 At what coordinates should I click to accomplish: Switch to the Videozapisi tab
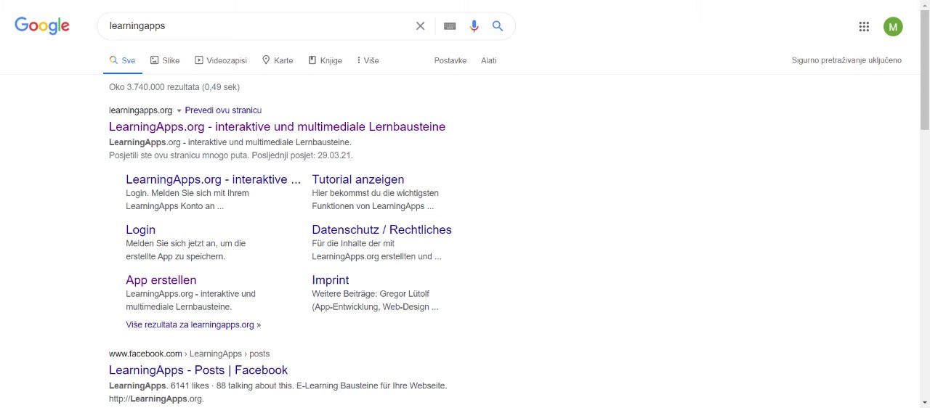coord(221,60)
